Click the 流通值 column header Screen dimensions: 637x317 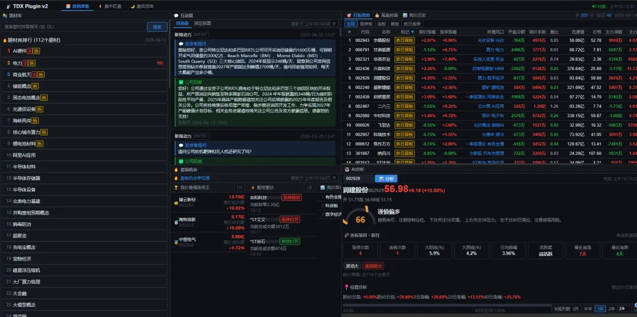(577, 32)
